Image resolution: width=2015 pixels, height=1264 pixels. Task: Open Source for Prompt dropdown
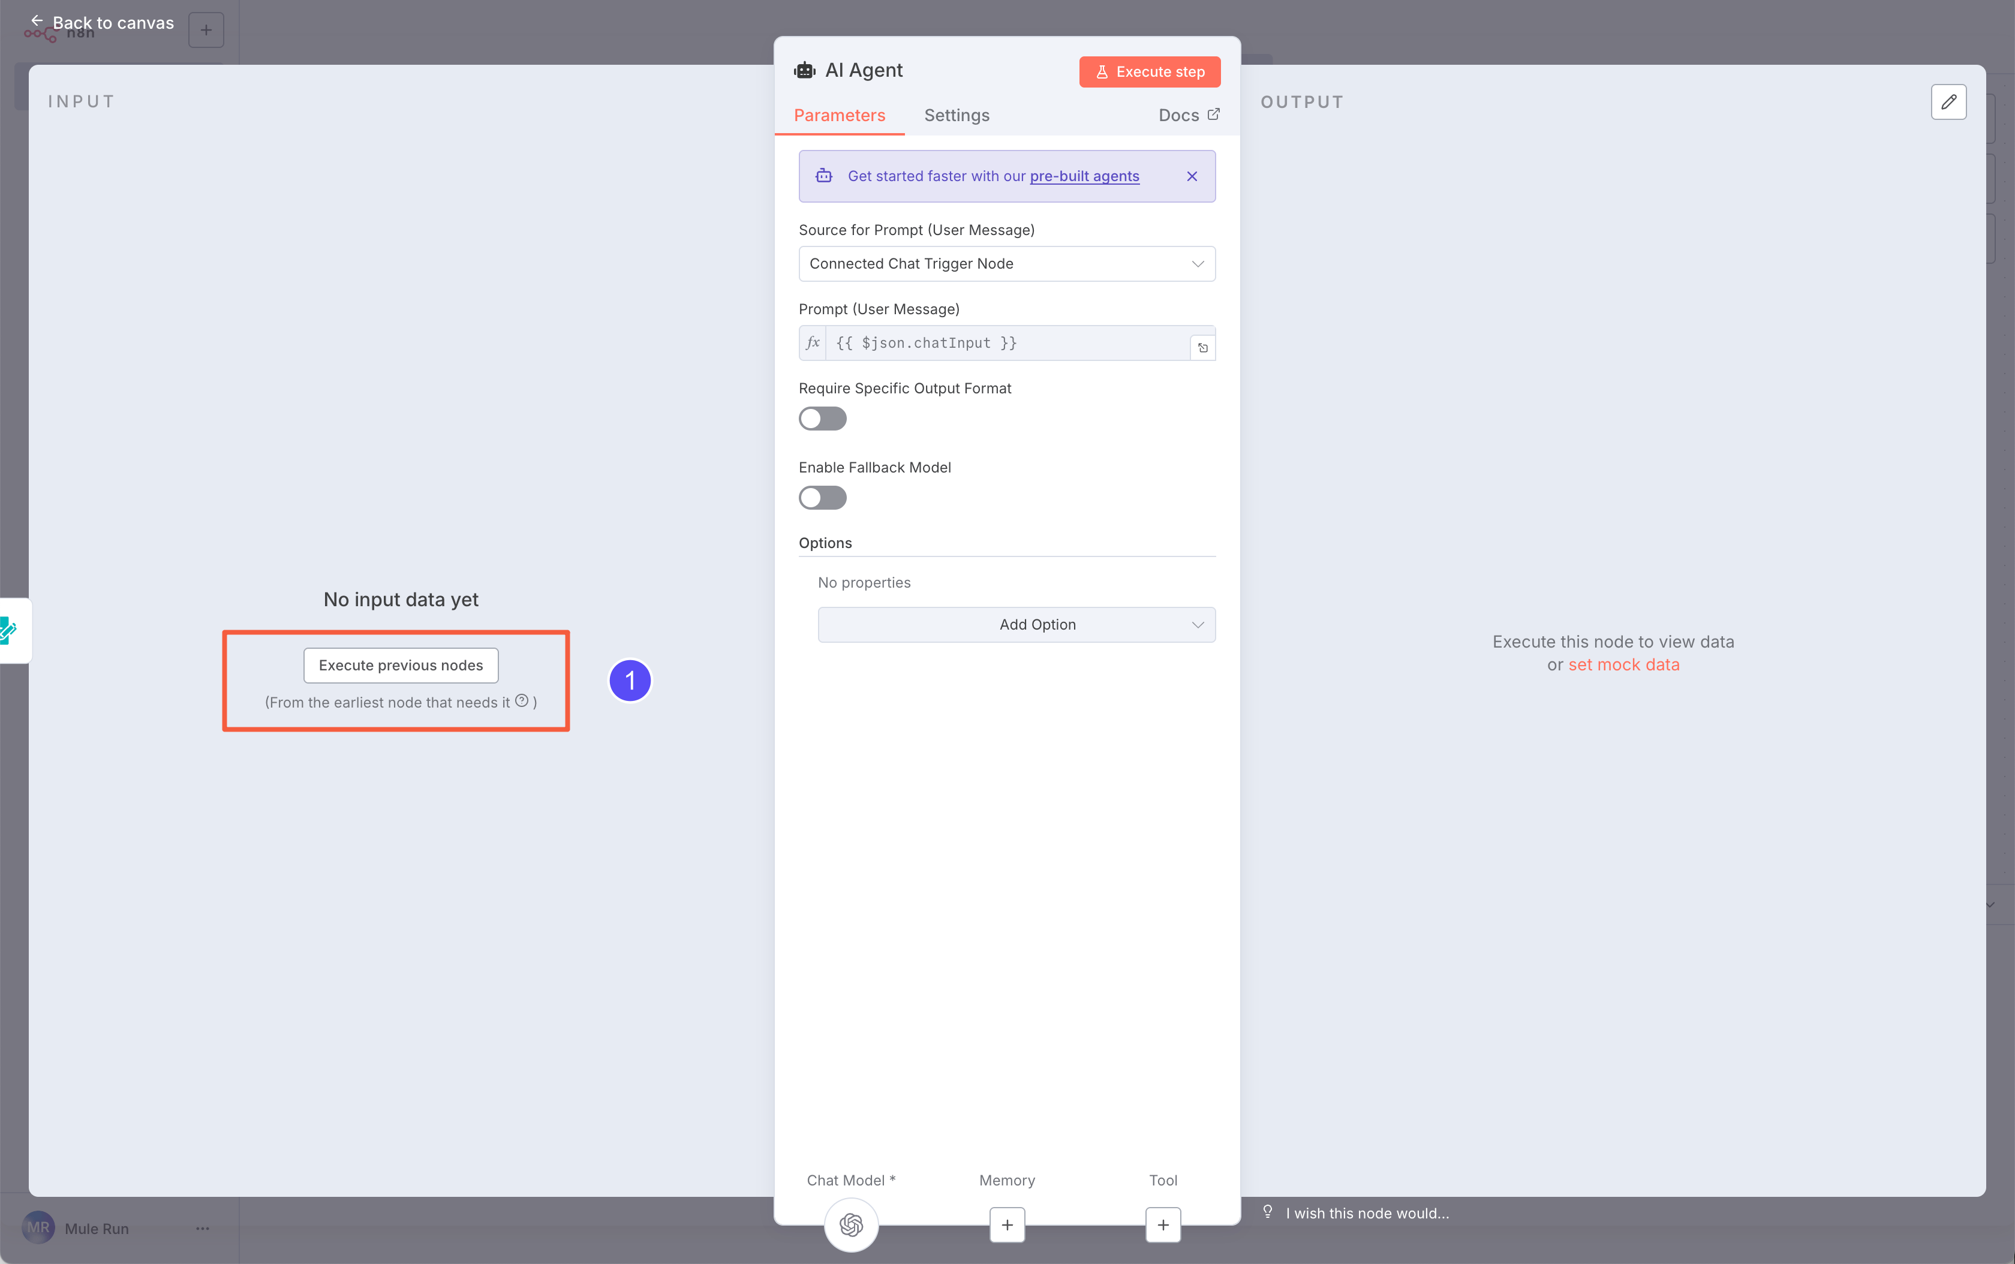[x=1006, y=264]
